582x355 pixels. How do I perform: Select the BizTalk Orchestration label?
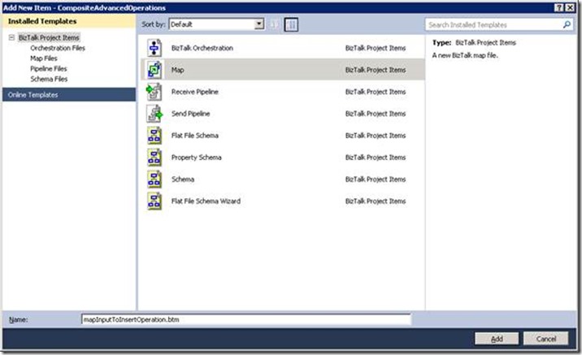point(202,48)
